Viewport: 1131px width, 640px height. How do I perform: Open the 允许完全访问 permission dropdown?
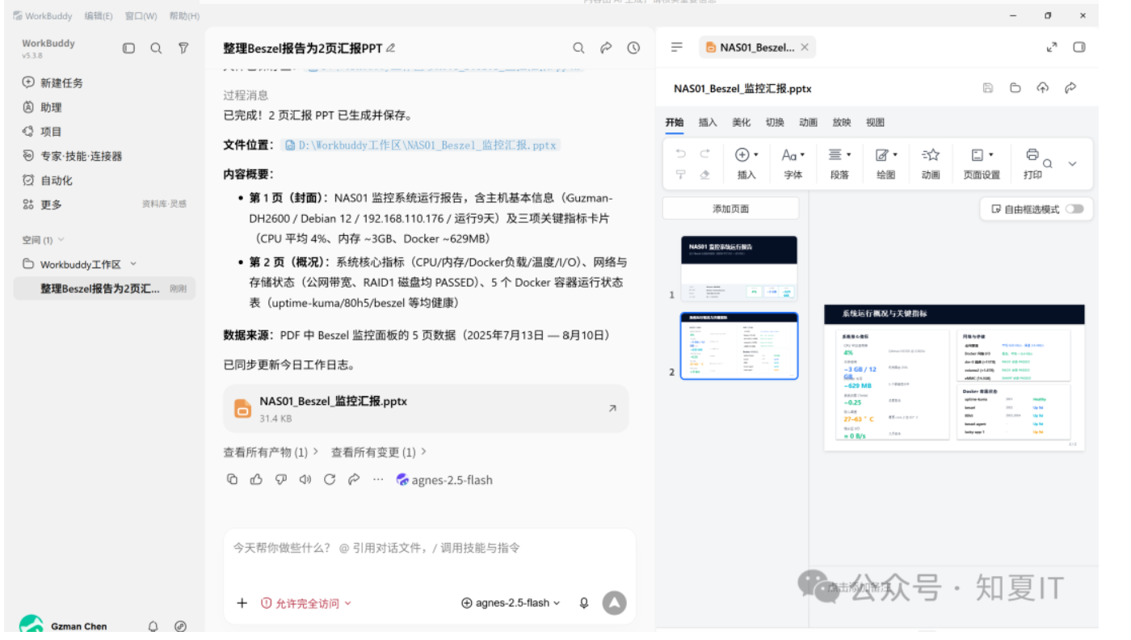tap(306, 603)
